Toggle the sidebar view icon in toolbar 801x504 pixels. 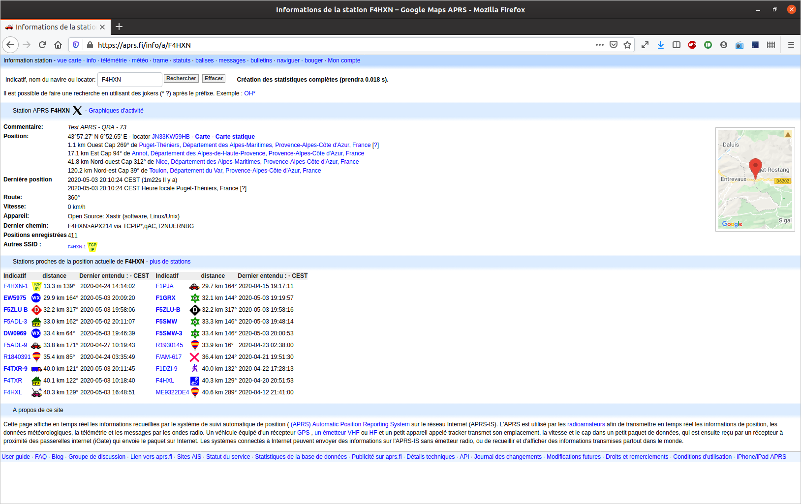click(677, 45)
